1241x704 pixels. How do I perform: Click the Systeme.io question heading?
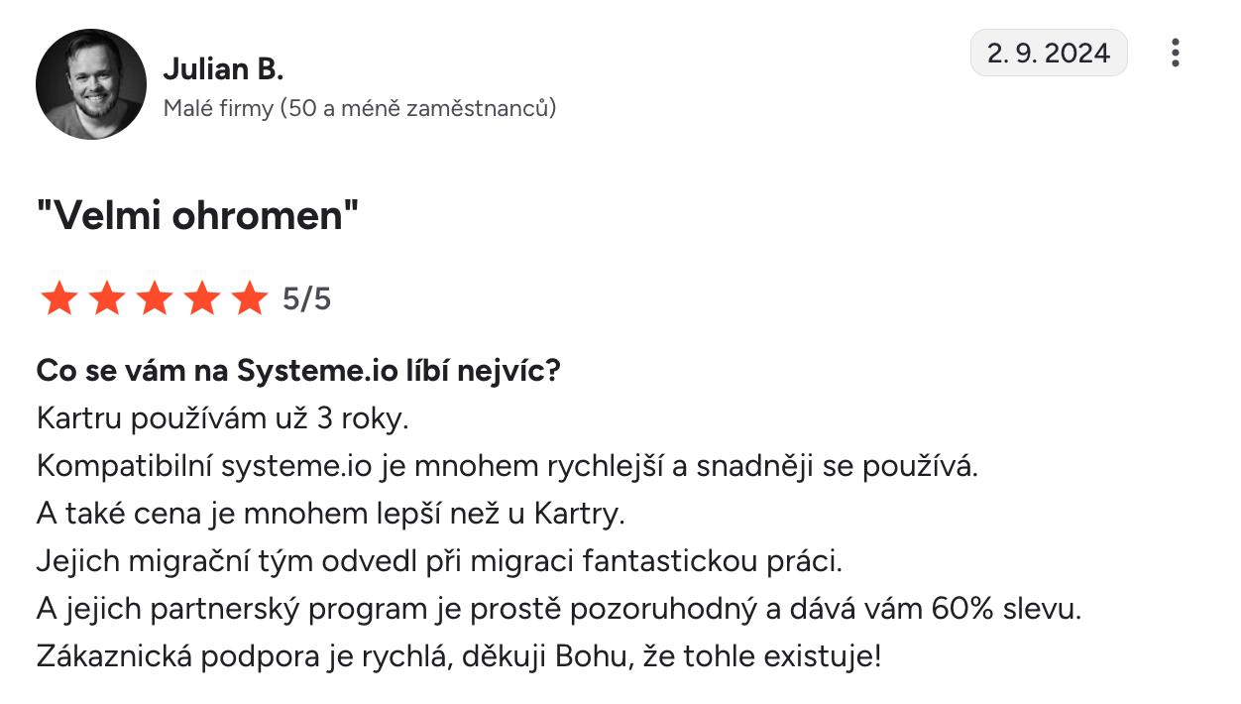[298, 371]
